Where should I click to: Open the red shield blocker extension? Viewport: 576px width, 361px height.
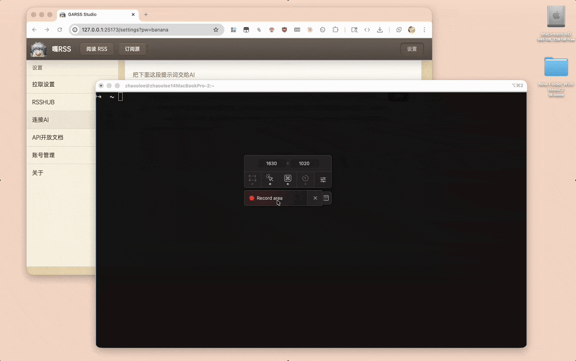[284, 30]
